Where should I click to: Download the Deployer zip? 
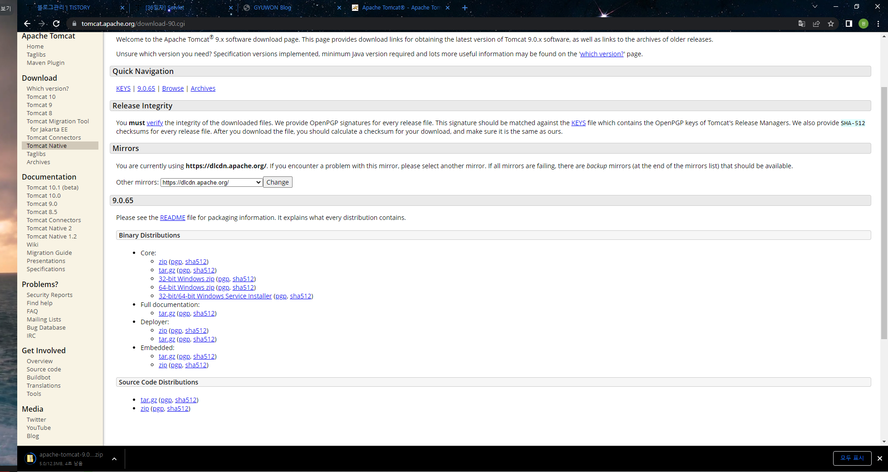163,331
